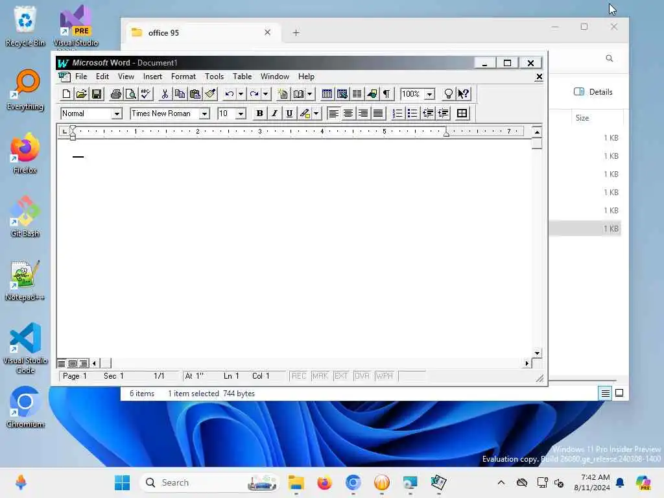Open Firefox from the taskbar
Viewport: 664px width, 498px height.
click(324, 482)
